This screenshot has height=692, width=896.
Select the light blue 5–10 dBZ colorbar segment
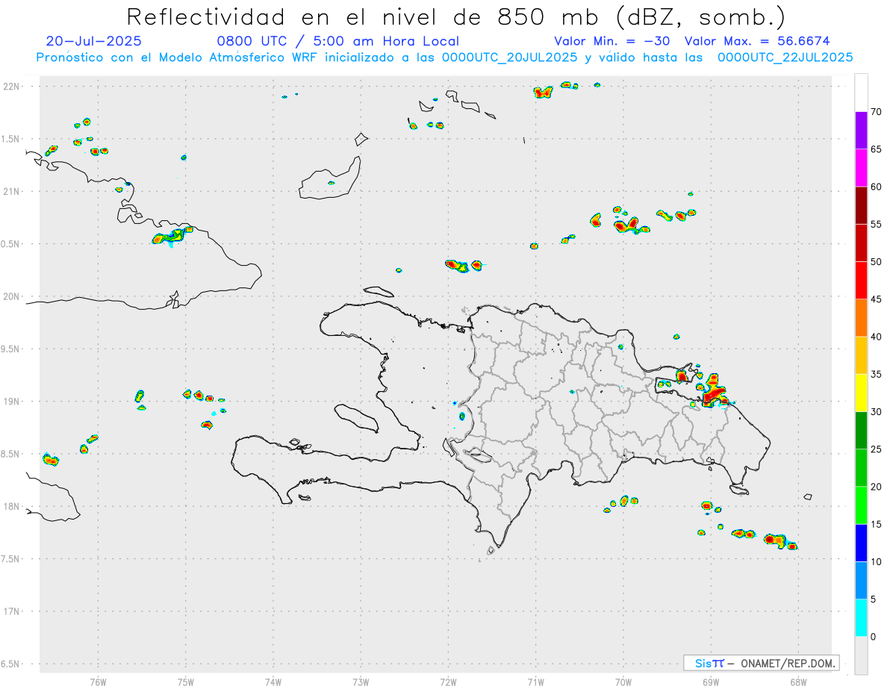861,581
